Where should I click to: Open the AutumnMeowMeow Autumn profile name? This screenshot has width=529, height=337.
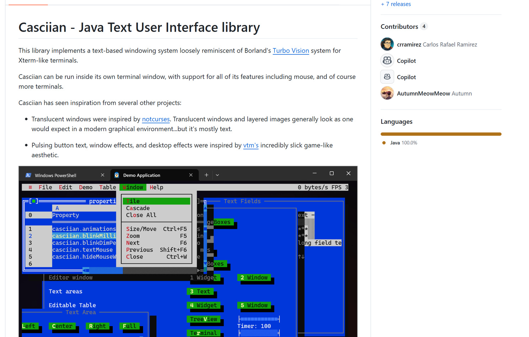tap(434, 93)
